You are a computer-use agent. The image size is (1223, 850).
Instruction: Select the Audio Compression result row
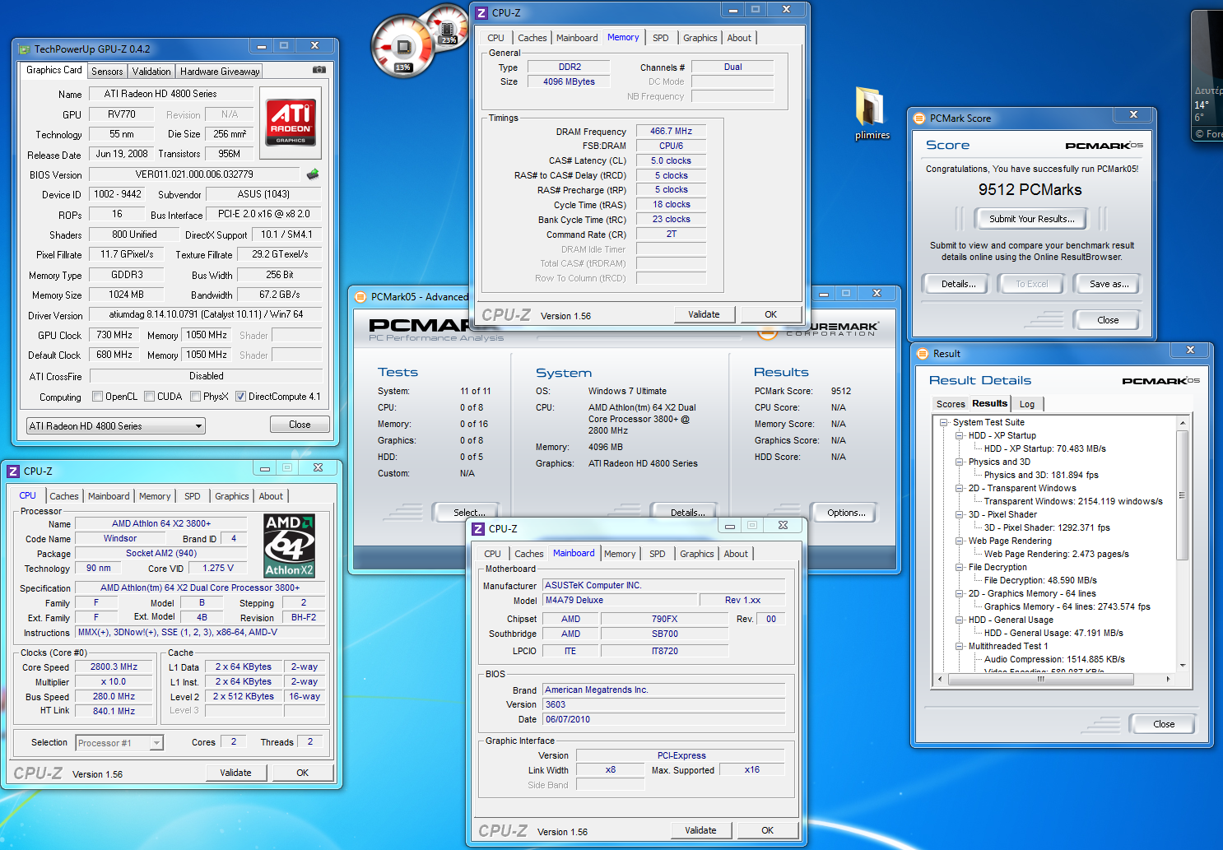point(1054,659)
